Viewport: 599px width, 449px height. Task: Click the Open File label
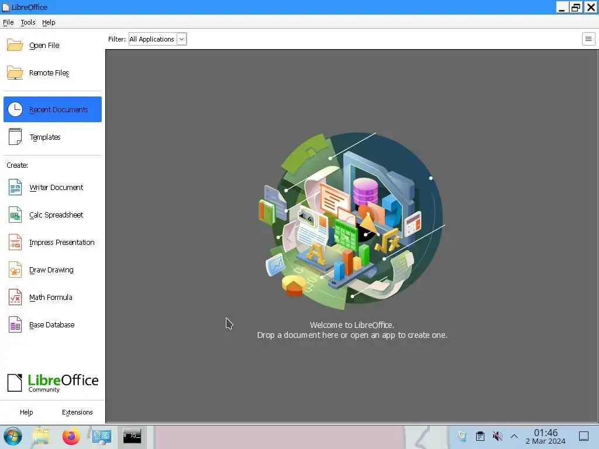(x=44, y=46)
